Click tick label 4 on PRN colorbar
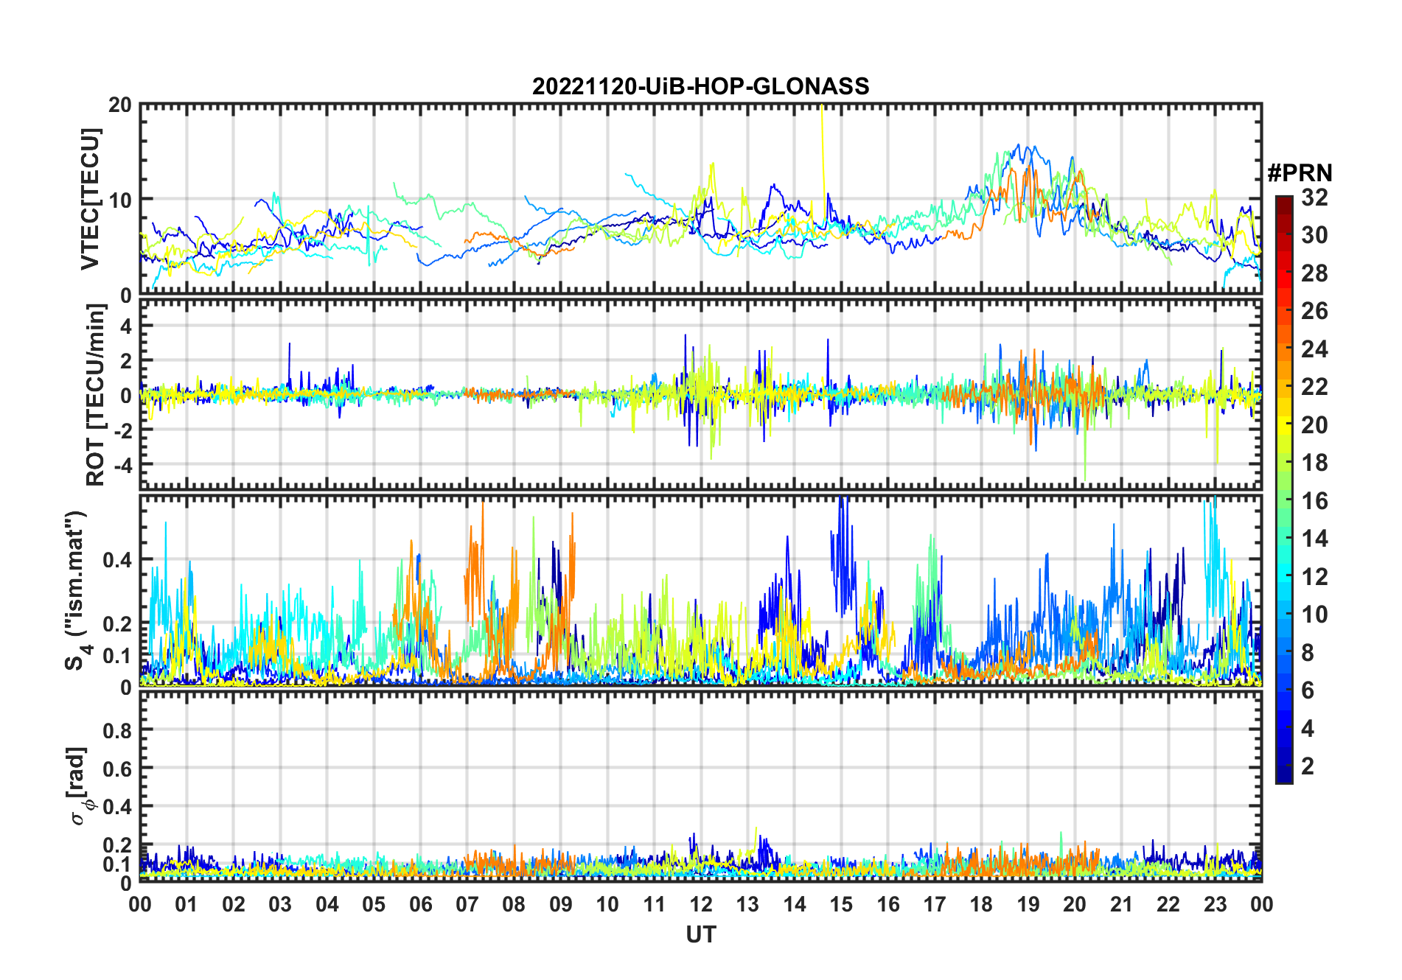This screenshot has height=980, width=1402. 1308,729
